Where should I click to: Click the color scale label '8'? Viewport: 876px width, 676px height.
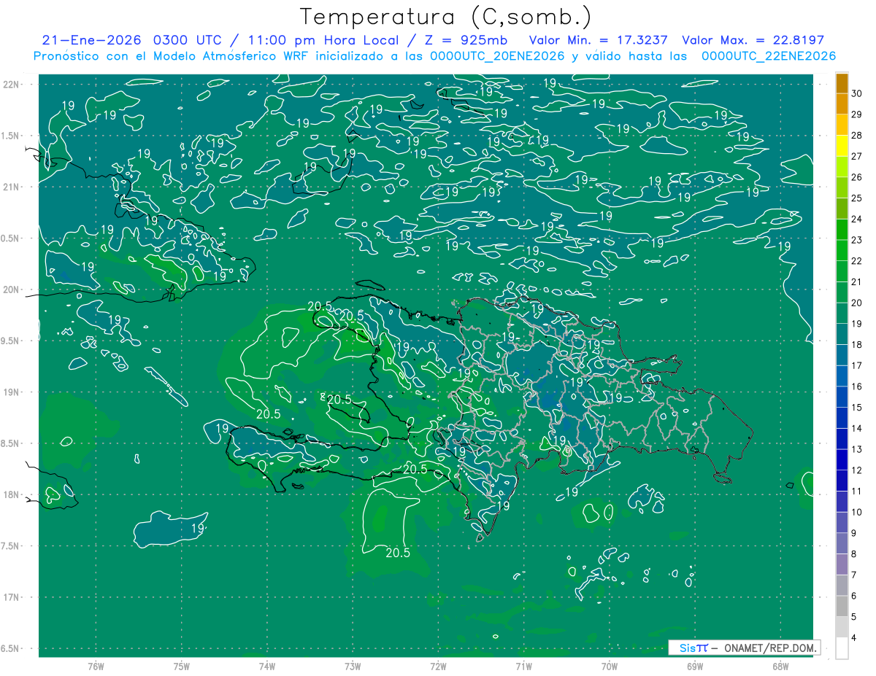coord(856,554)
